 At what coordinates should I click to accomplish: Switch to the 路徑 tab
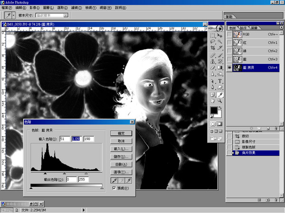point(243,28)
